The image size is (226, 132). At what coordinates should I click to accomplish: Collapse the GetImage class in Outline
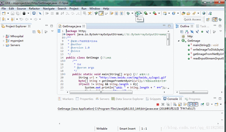pyautogui.click(x=179, y=41)
